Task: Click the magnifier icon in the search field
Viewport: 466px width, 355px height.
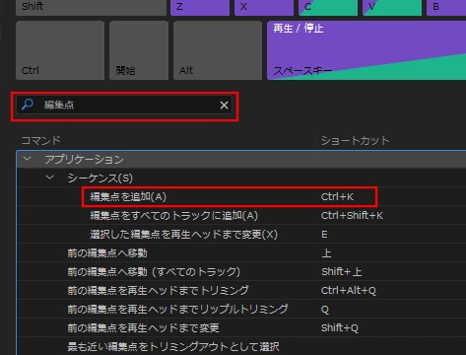Action: [28, 105]
